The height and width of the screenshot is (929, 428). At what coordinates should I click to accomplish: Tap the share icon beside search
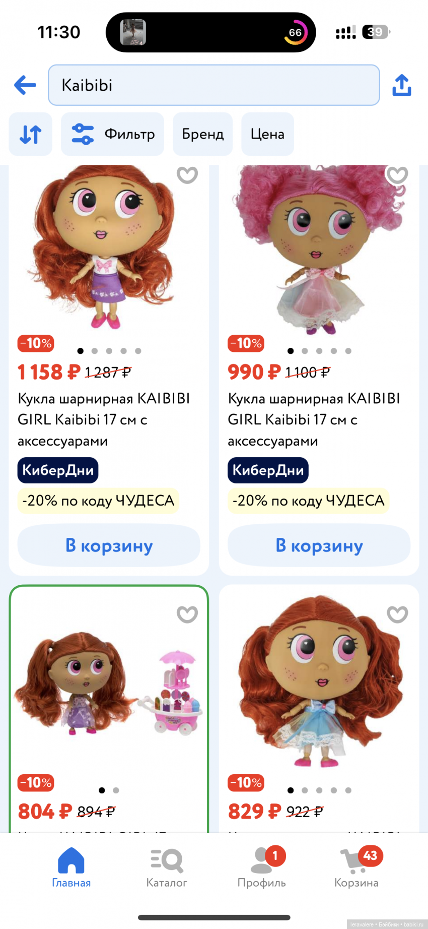[x=401, y=85]
